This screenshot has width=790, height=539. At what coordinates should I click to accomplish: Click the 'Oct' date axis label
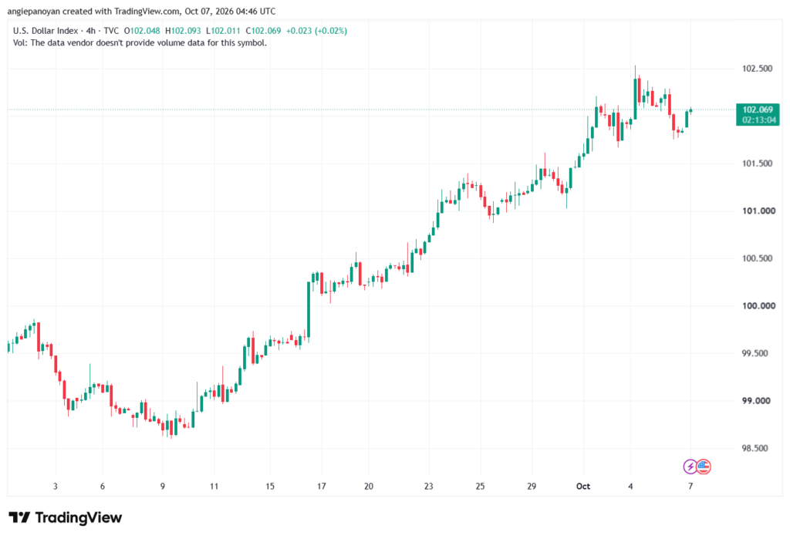tap(583, 486)
